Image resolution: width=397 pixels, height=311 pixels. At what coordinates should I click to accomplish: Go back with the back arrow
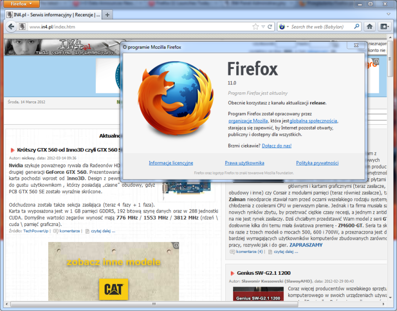coord(11,27)
